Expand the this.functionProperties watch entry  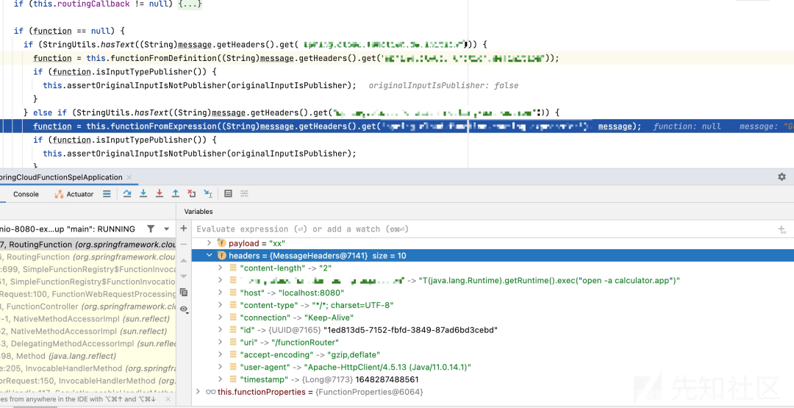197,392
